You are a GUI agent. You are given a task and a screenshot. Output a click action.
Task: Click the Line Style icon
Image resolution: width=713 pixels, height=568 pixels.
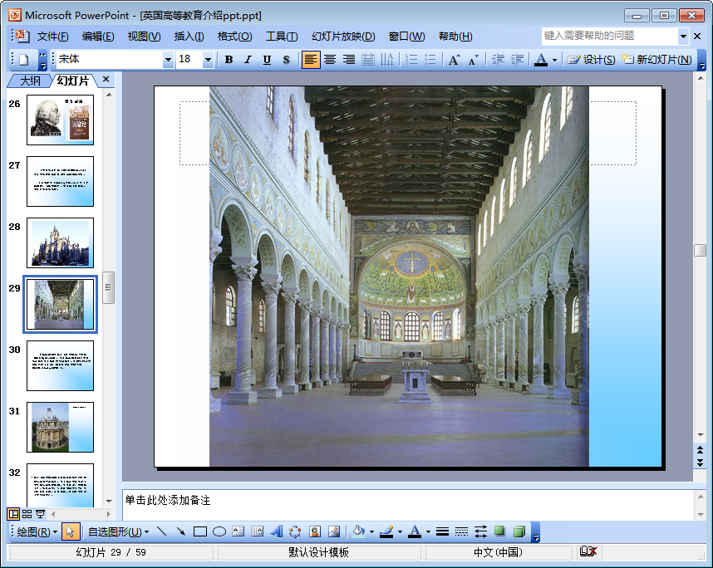point(442,531)
